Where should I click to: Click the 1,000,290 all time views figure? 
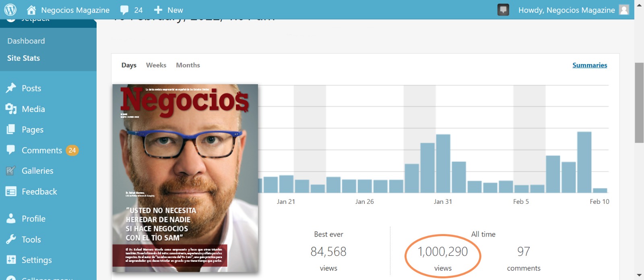tap(443, 252)
